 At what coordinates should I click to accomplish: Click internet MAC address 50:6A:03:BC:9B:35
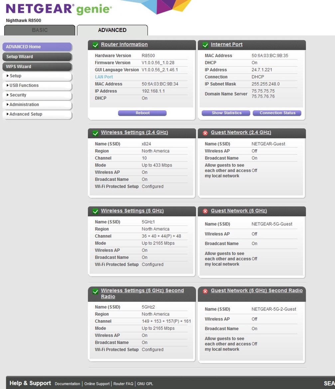click(270, 56)
